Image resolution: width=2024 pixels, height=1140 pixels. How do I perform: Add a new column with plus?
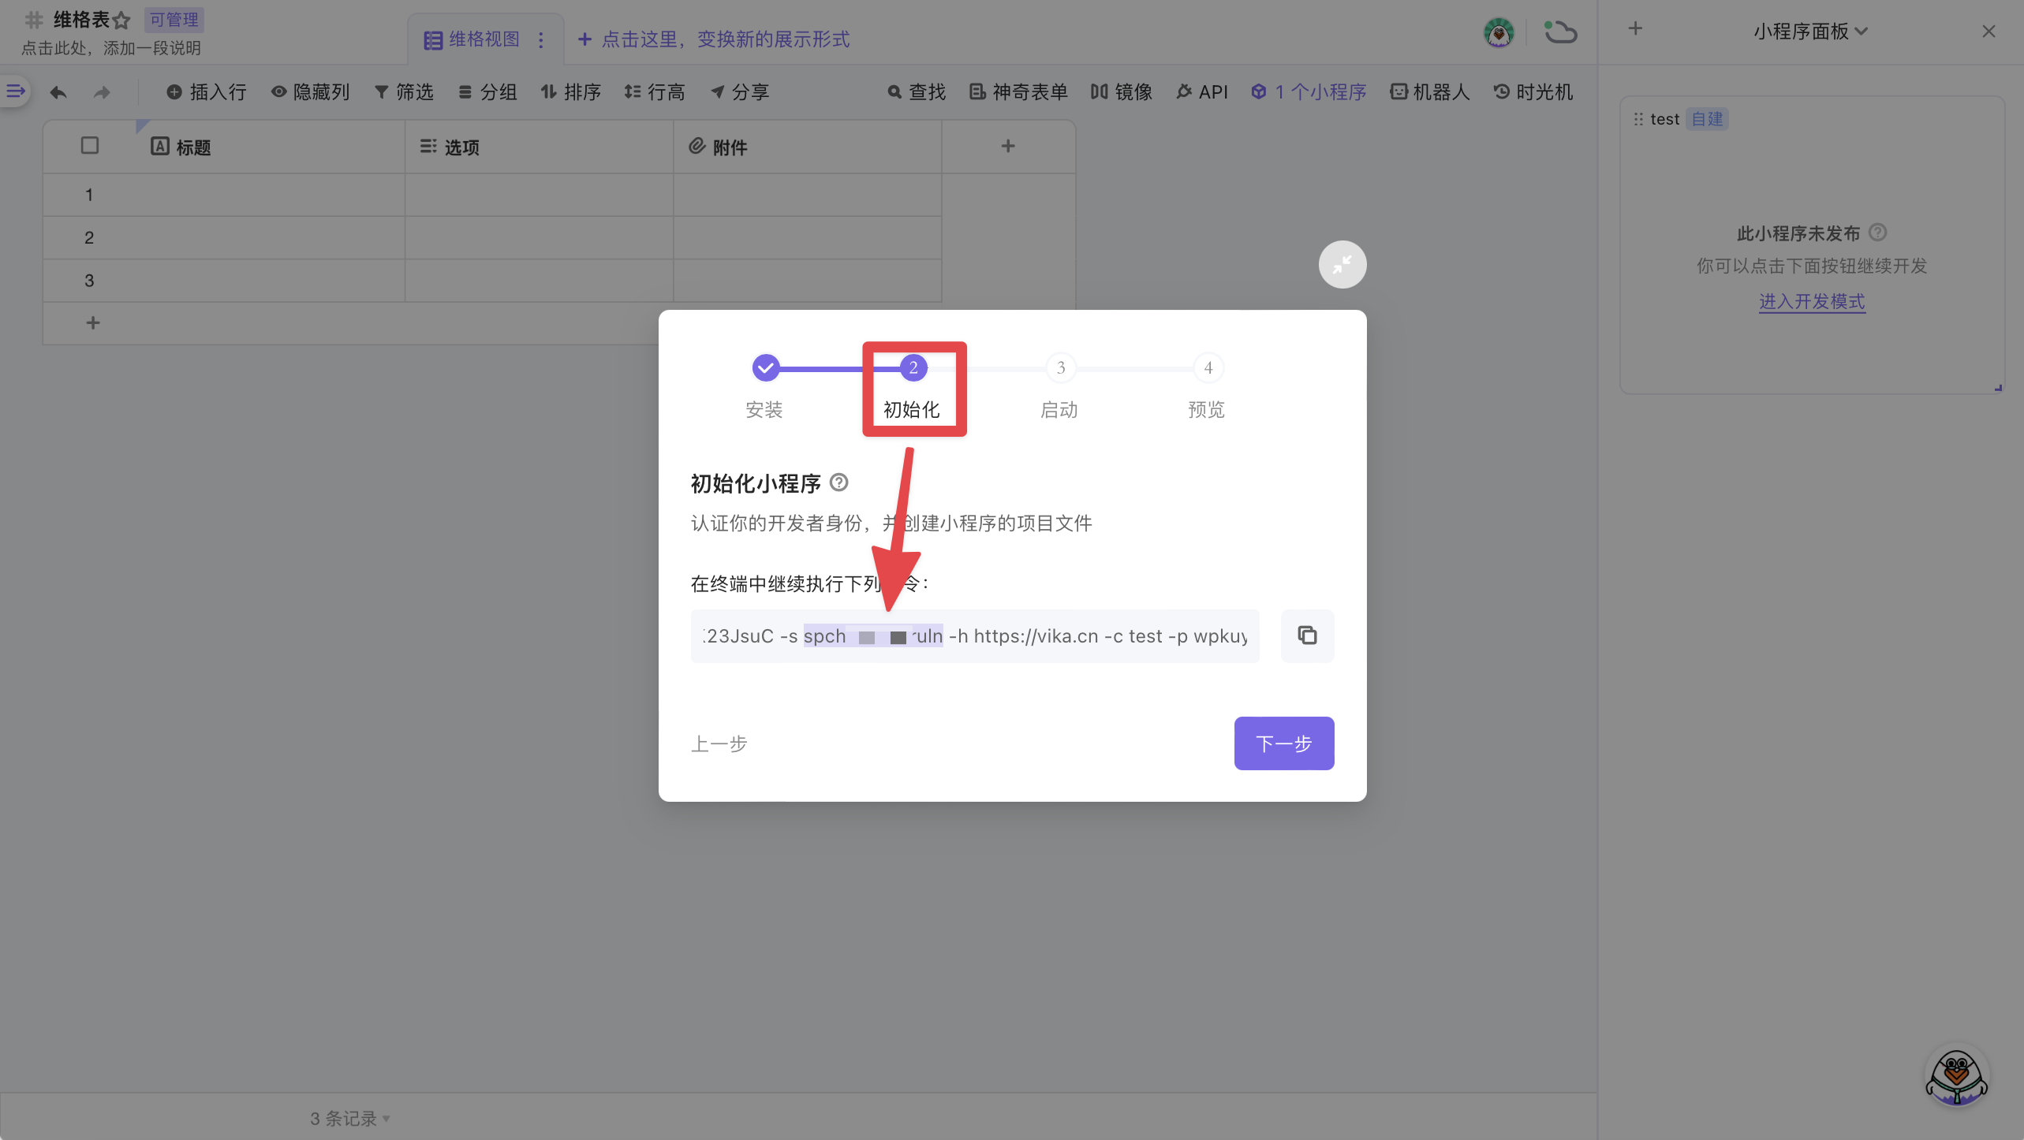point(1008,146)
